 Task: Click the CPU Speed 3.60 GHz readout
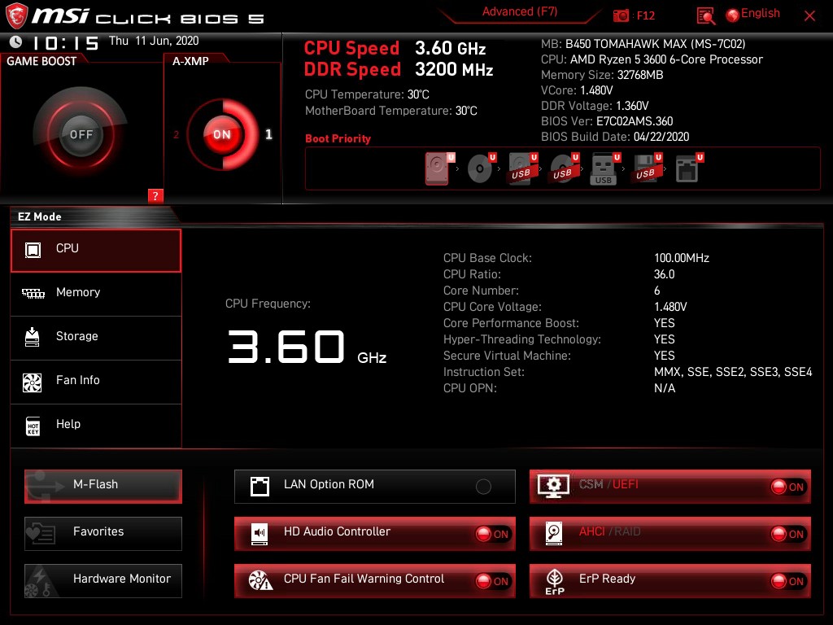395,48
